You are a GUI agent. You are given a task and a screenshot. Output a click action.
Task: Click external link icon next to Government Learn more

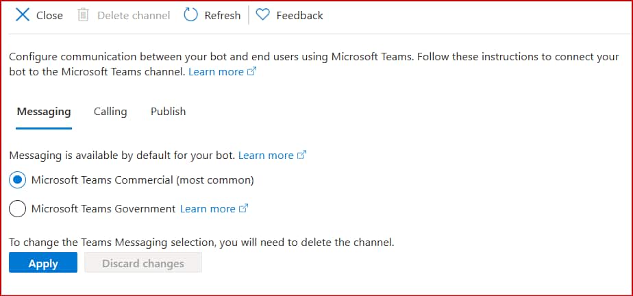243,209
